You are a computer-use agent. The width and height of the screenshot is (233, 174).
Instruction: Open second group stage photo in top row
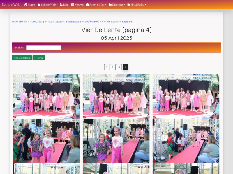click(x=116, y=96)
